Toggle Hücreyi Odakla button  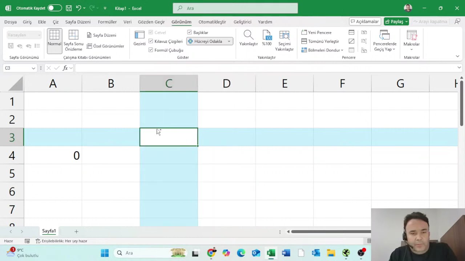(x=206, y=41)
